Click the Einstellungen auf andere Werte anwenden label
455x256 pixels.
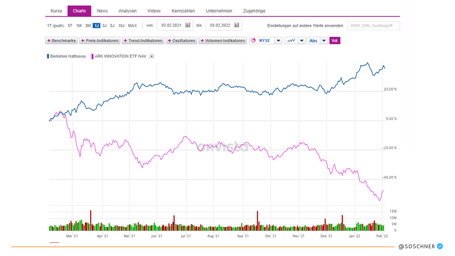coord(306,25)
